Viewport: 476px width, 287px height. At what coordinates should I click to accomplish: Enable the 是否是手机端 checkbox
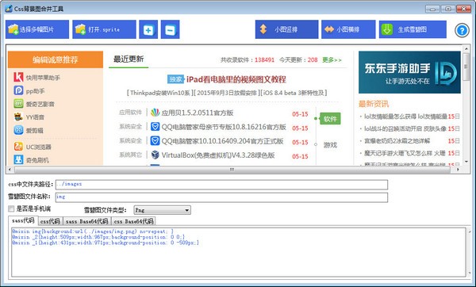pos(11,209)
